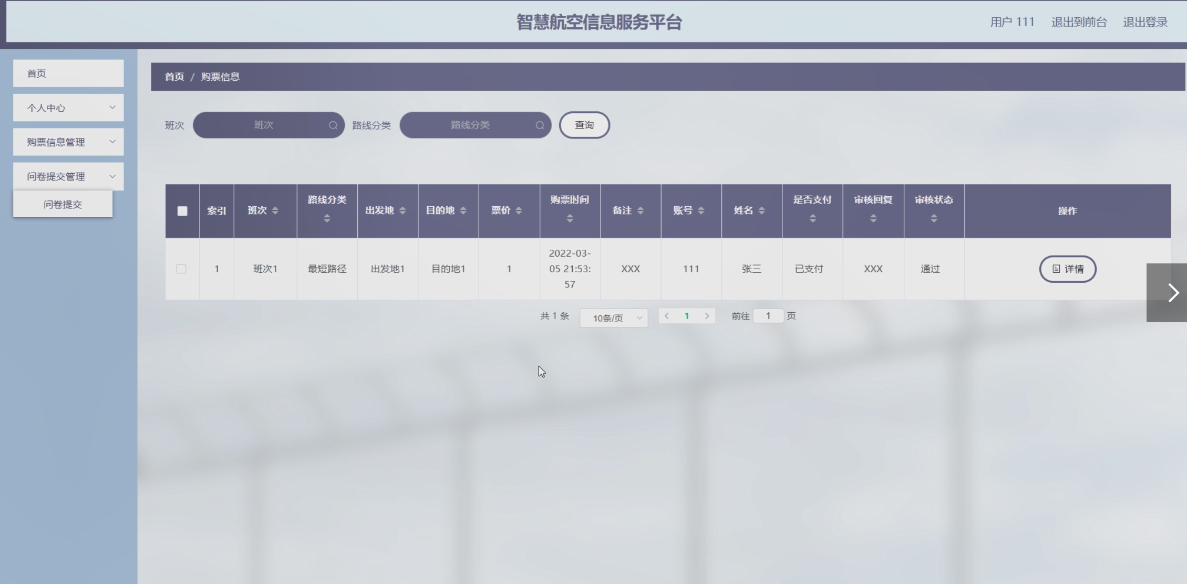Click search icon in 班次 field
This screenshot has width=1187, height=584.
pos(333,125)
